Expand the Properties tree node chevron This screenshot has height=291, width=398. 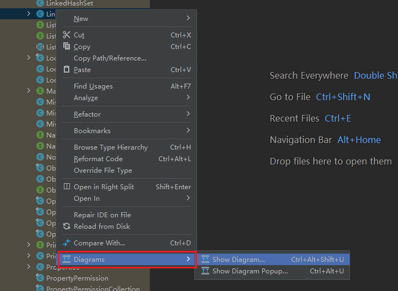point(29,267)
